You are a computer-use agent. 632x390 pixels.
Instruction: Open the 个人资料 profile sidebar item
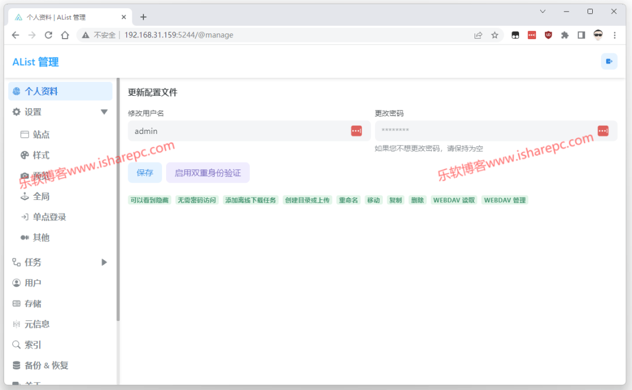click(x=60, y=91)
